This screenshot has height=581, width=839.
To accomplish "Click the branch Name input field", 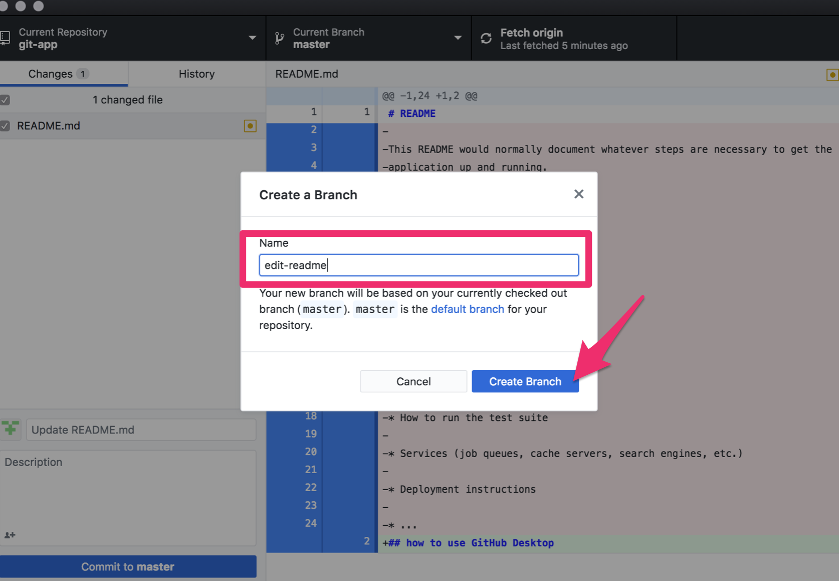I will click(x=418, y=265).
